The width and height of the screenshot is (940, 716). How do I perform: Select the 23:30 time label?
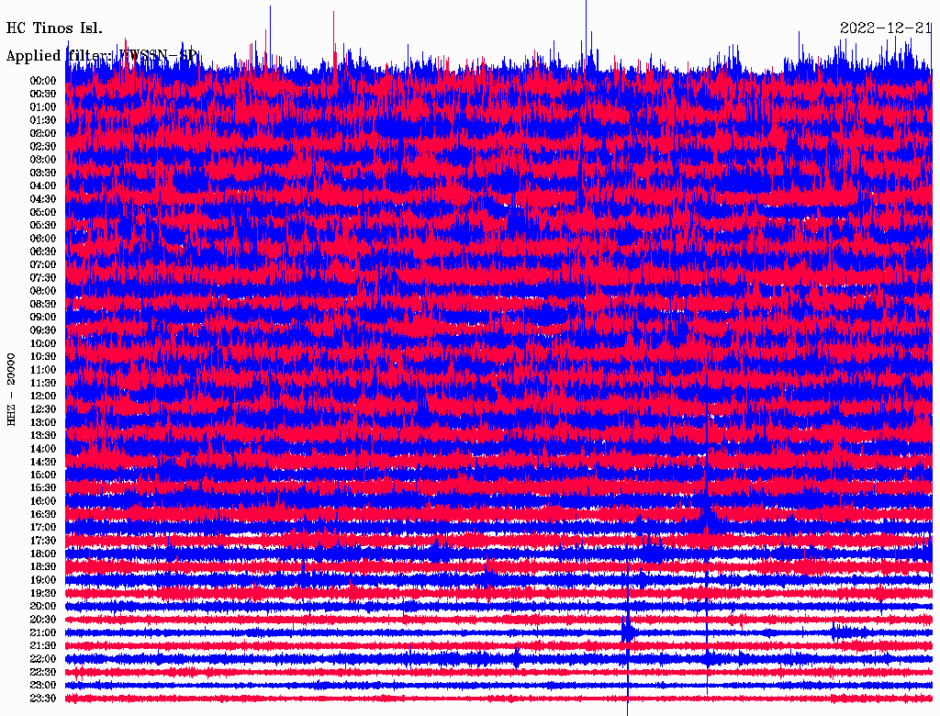tap(43, 698)
